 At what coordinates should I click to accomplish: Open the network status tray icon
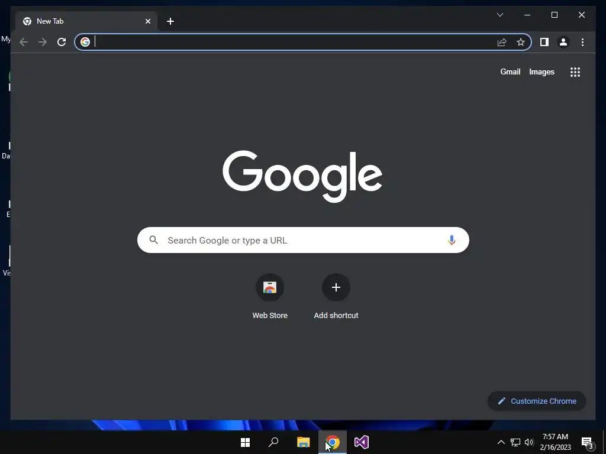pyautogui.click(x=515, y=442)
